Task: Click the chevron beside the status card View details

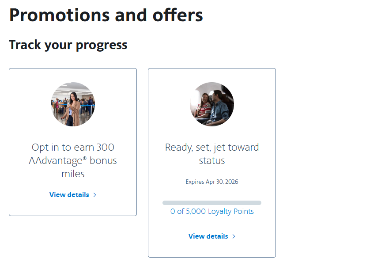Action: click(x=234, y=236)
